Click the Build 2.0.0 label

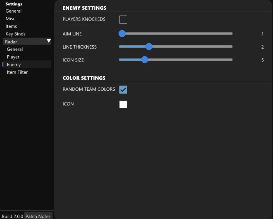13,216
